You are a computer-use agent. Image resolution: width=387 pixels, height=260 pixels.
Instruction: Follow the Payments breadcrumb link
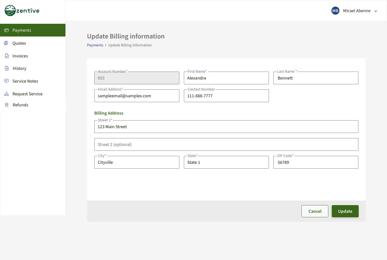tap(95, 45)
